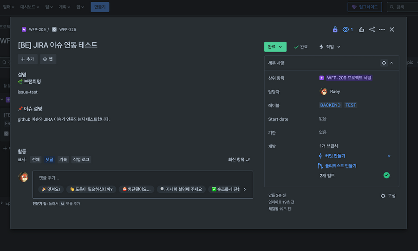Open the 계획 menu

[x=64, y=7]
